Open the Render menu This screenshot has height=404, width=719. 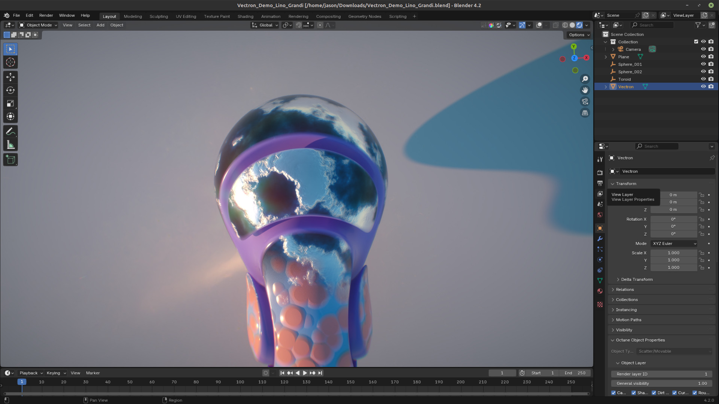46,15
